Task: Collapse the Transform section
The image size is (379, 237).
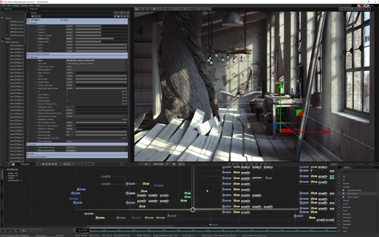Action: 28,23
